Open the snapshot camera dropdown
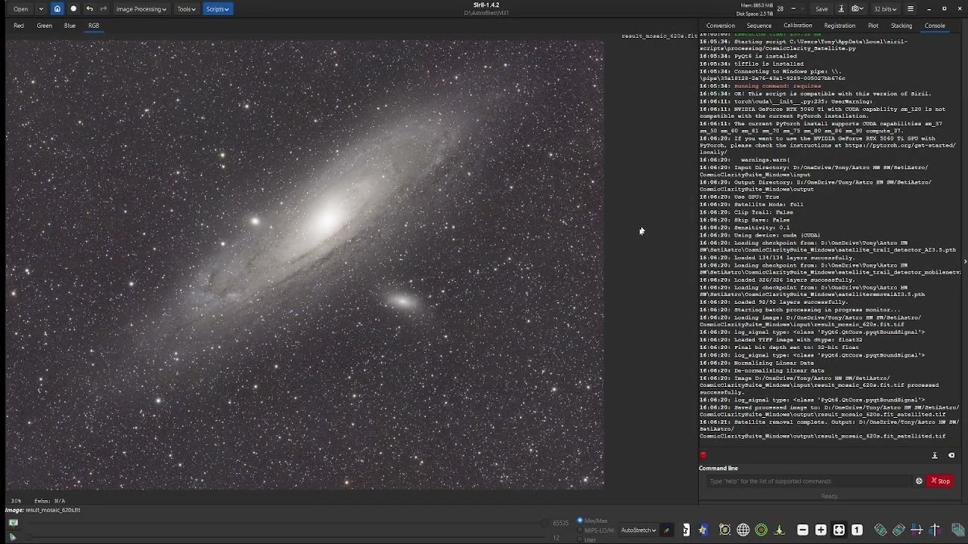This screenshot has height=544, width=968. (858, 9)
